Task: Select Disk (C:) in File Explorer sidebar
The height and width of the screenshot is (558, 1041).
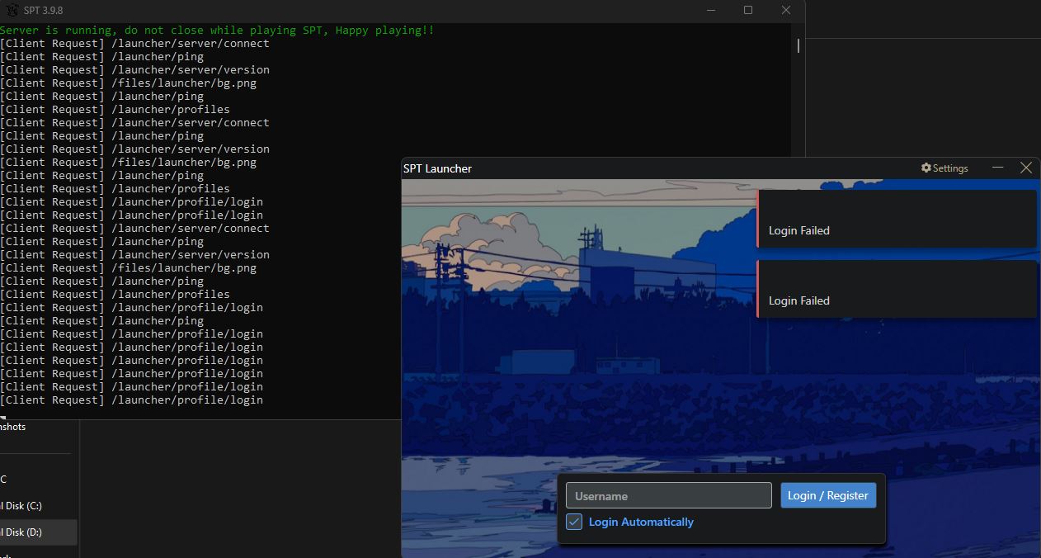Action: [39, 506]
